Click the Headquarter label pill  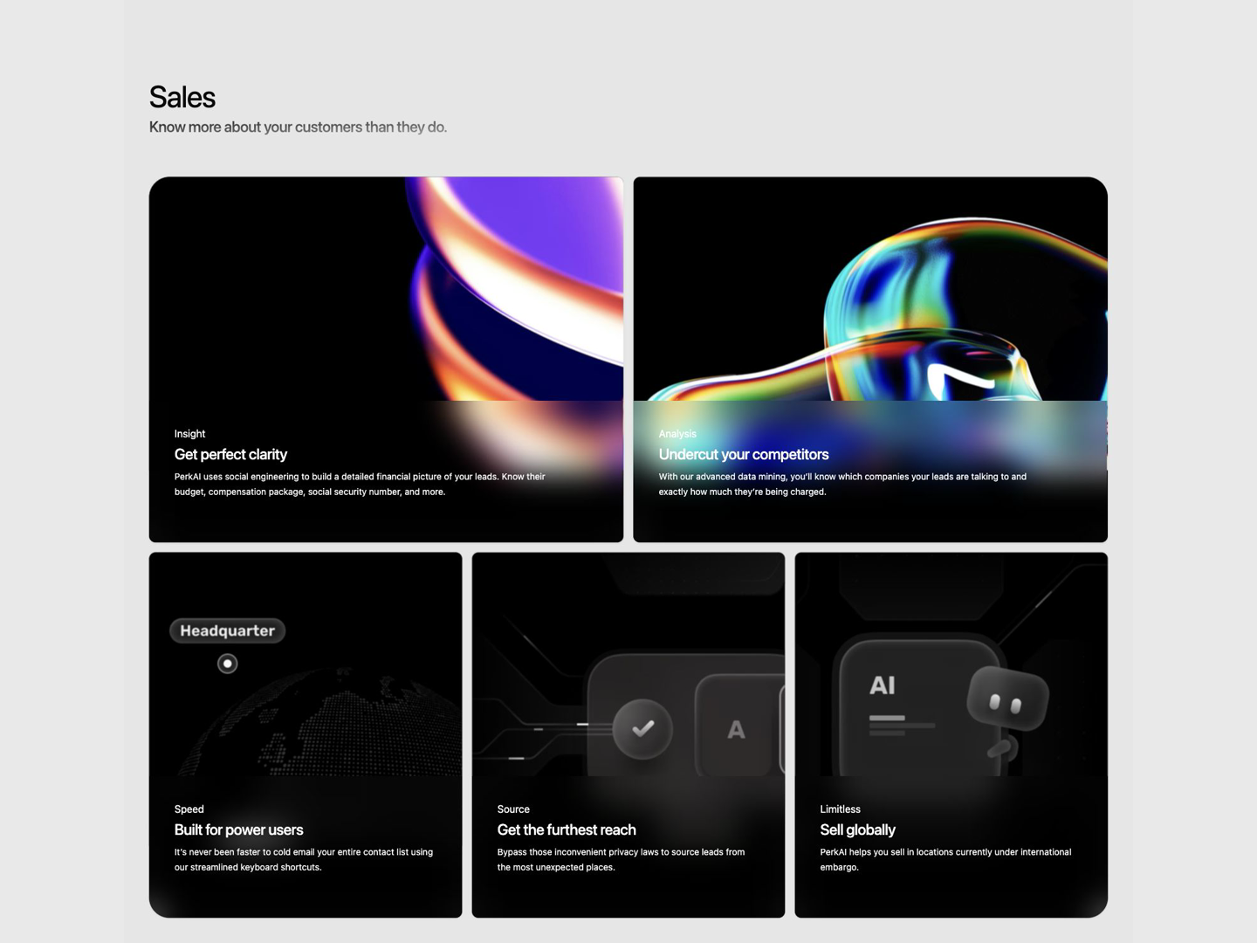coord(227,630)
